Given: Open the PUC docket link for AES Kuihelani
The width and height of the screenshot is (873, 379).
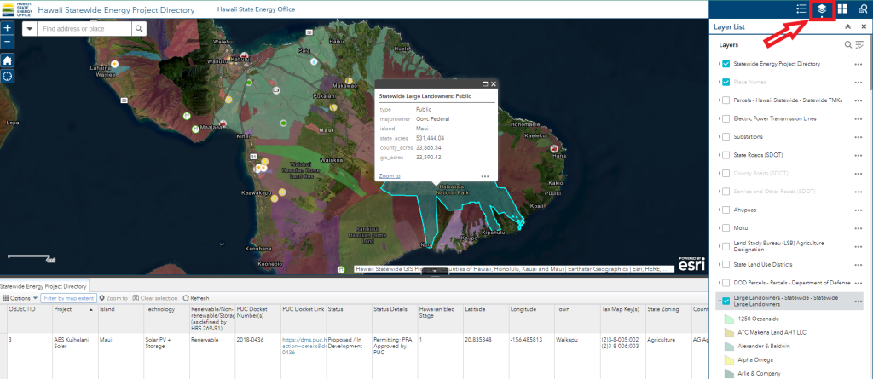Looking at the screenshot, I should 304,346.
